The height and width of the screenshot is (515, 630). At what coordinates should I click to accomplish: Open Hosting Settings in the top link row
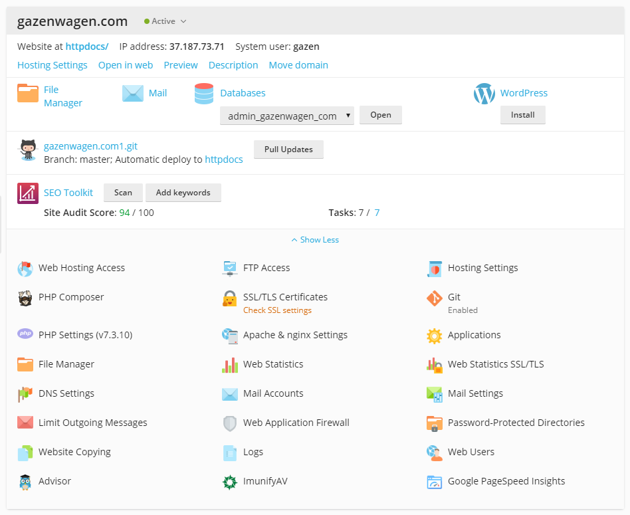[x=52, y=65]
